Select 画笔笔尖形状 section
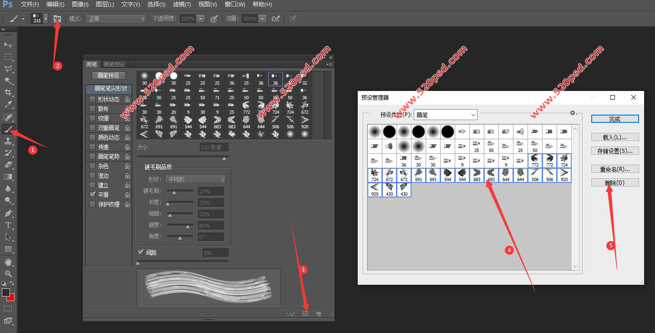 [x=108, y=89]
